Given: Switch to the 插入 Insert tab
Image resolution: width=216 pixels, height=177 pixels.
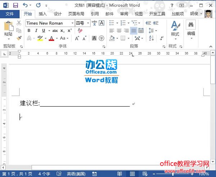Looking at the screenshot, I should 42,14.
